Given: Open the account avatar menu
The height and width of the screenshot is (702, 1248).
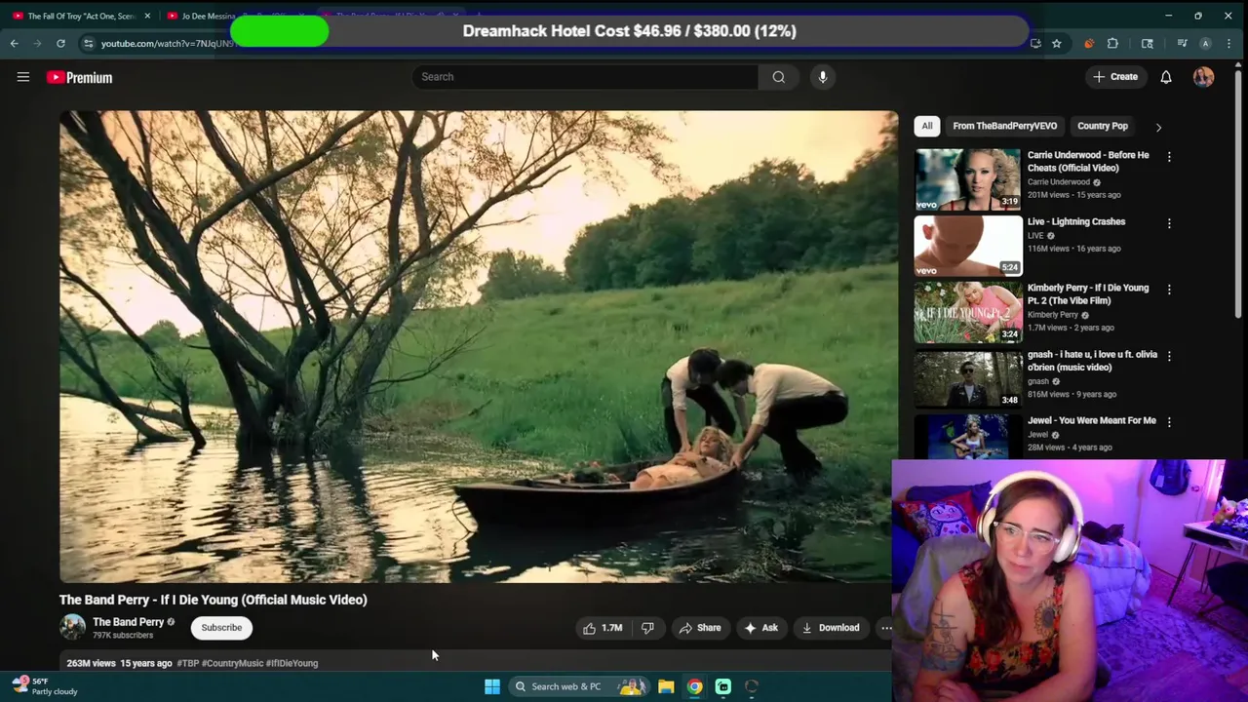Looking at the screenshot, I should click(1203, 77).
